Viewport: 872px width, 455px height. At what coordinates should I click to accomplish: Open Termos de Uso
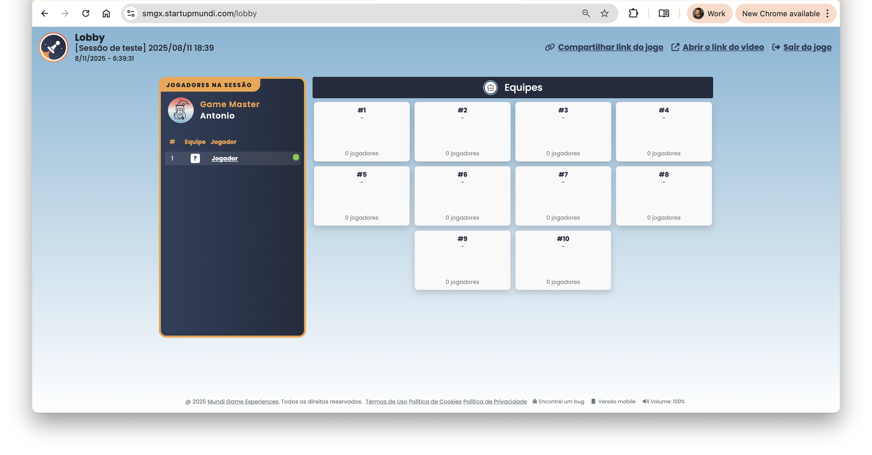pyautogui.click(x=386, y=402)
